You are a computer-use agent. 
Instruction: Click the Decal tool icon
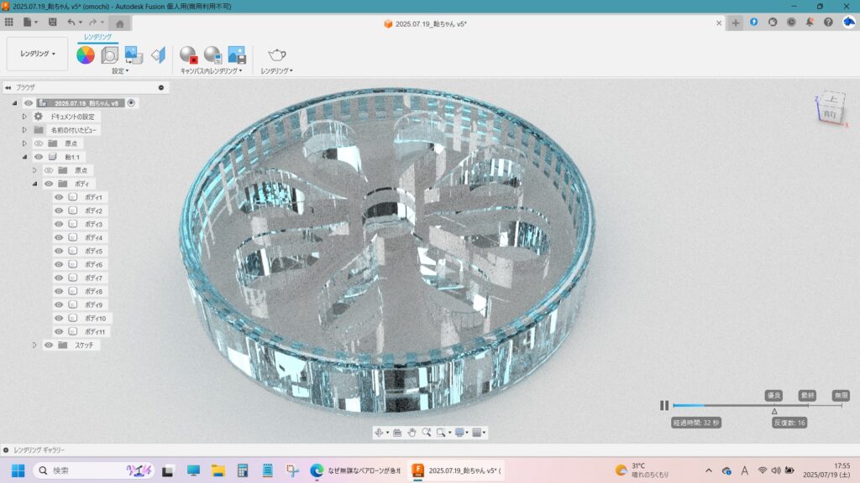click(x=134, y=55)
